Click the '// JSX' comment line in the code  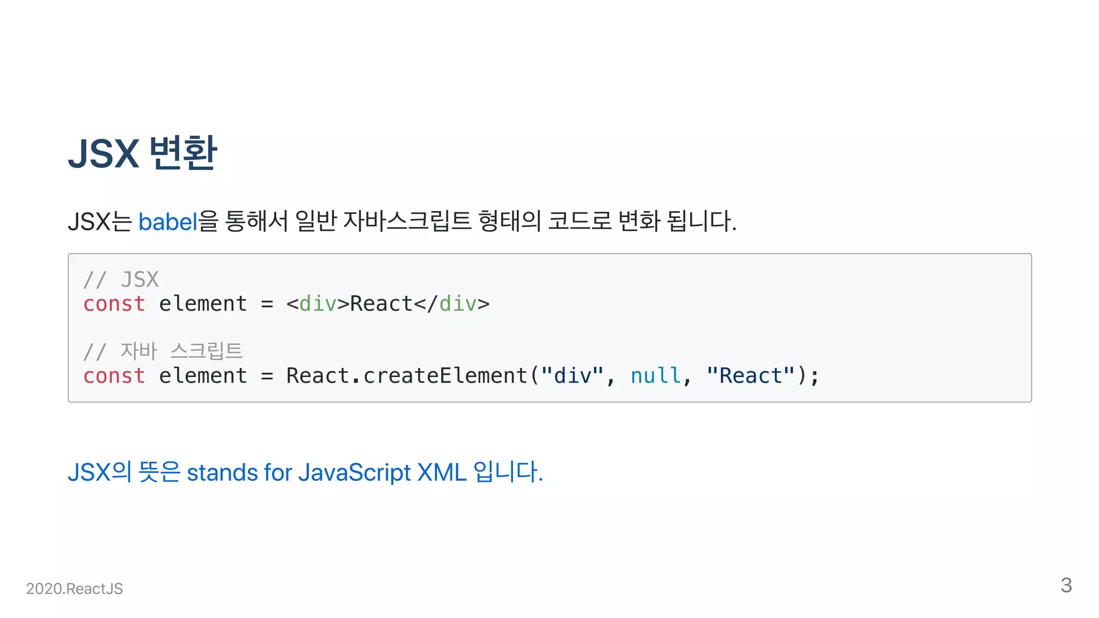[121, 279]
